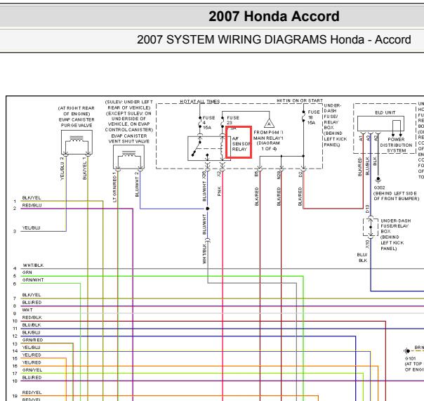Click the "(AT RIGHT REAR OF ENGINE)" note
424x401 pixels.
point(77,111)
